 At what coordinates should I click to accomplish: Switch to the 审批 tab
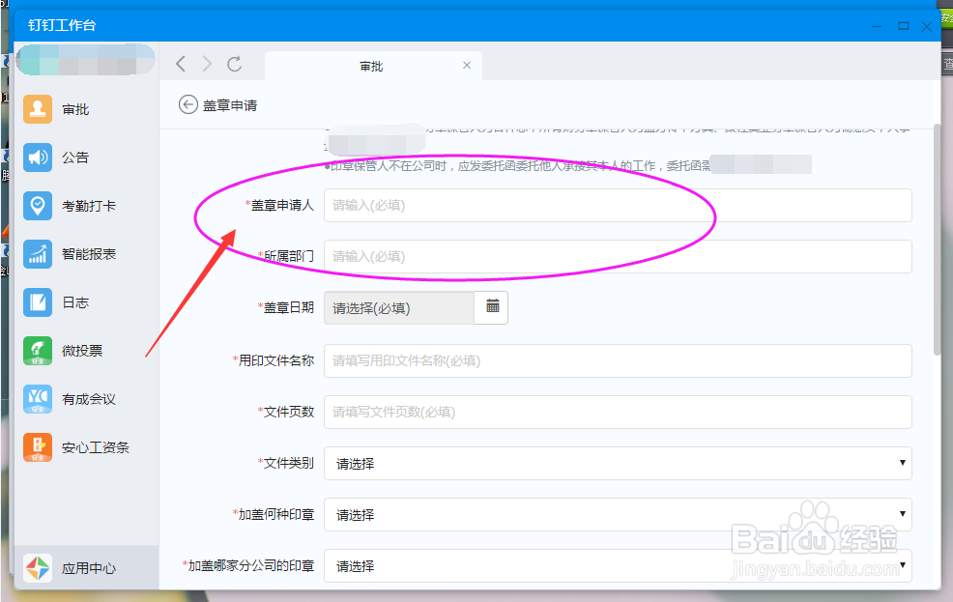coord(371,66)
